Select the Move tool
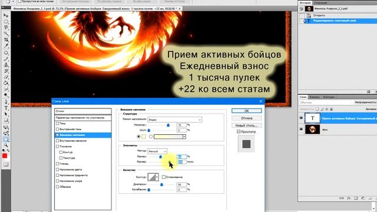The image size is (377, 212). [6, 16]
